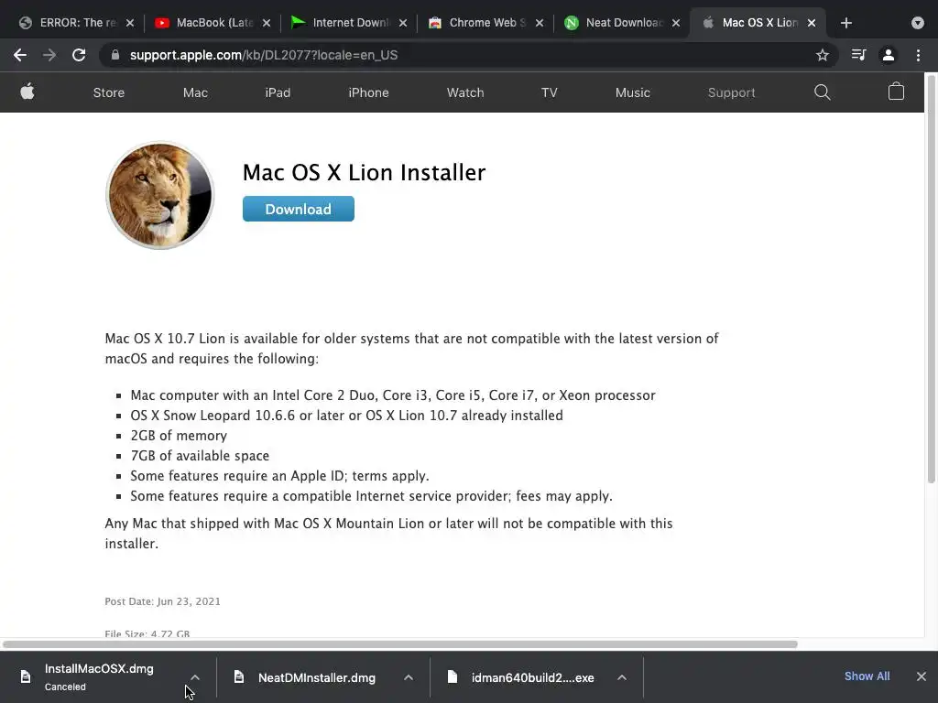Go back using the back arrow
Viewport: 938px width, 703px height.
[20, 55]
